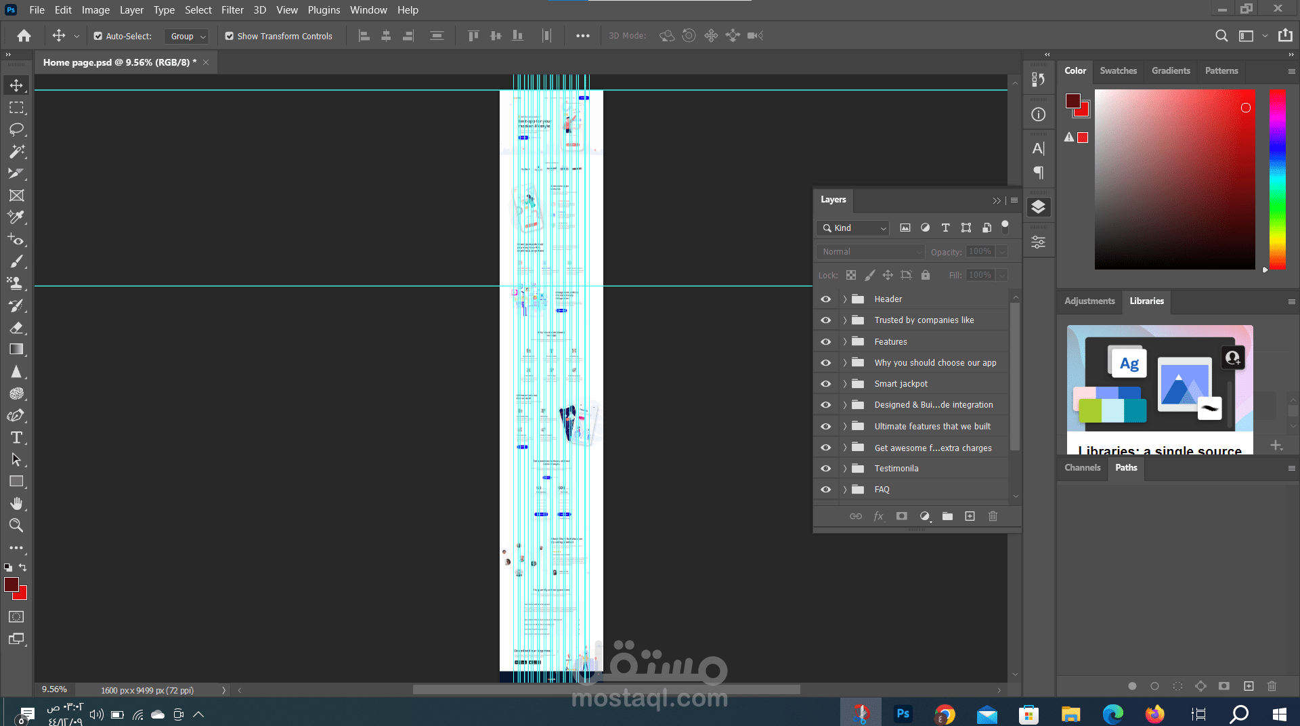1300x726 pixels.
Task: Open the Layer menu
Action: (x=131, y=10)
